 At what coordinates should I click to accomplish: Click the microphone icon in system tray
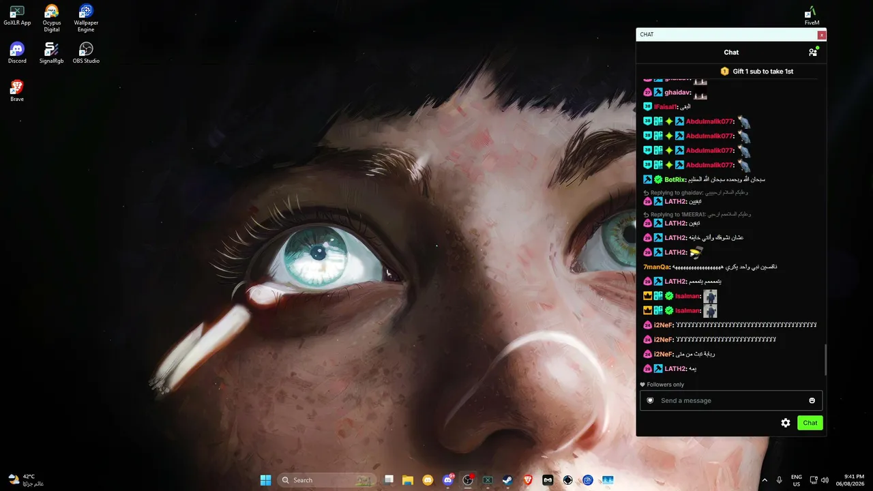(x=779, y=480)
